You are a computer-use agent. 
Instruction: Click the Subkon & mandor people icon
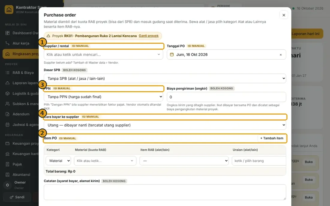coord(7,104)
